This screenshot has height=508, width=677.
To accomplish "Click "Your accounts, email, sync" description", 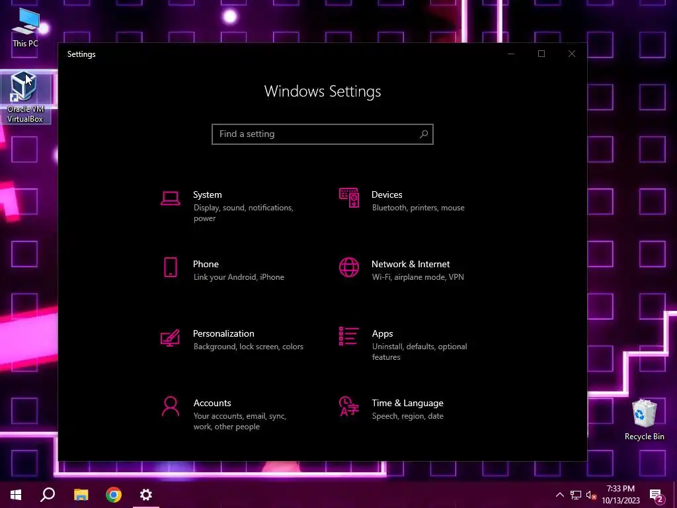I will click(x=239, y=416).
